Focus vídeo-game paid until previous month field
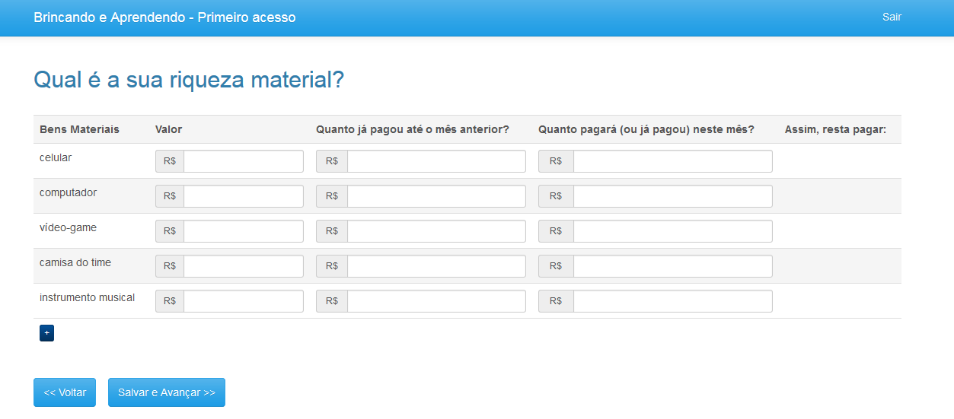The image size is (954, 419). point(436,231)
